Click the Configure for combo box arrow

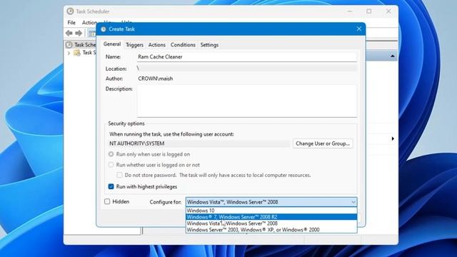[x=353, y=202]
